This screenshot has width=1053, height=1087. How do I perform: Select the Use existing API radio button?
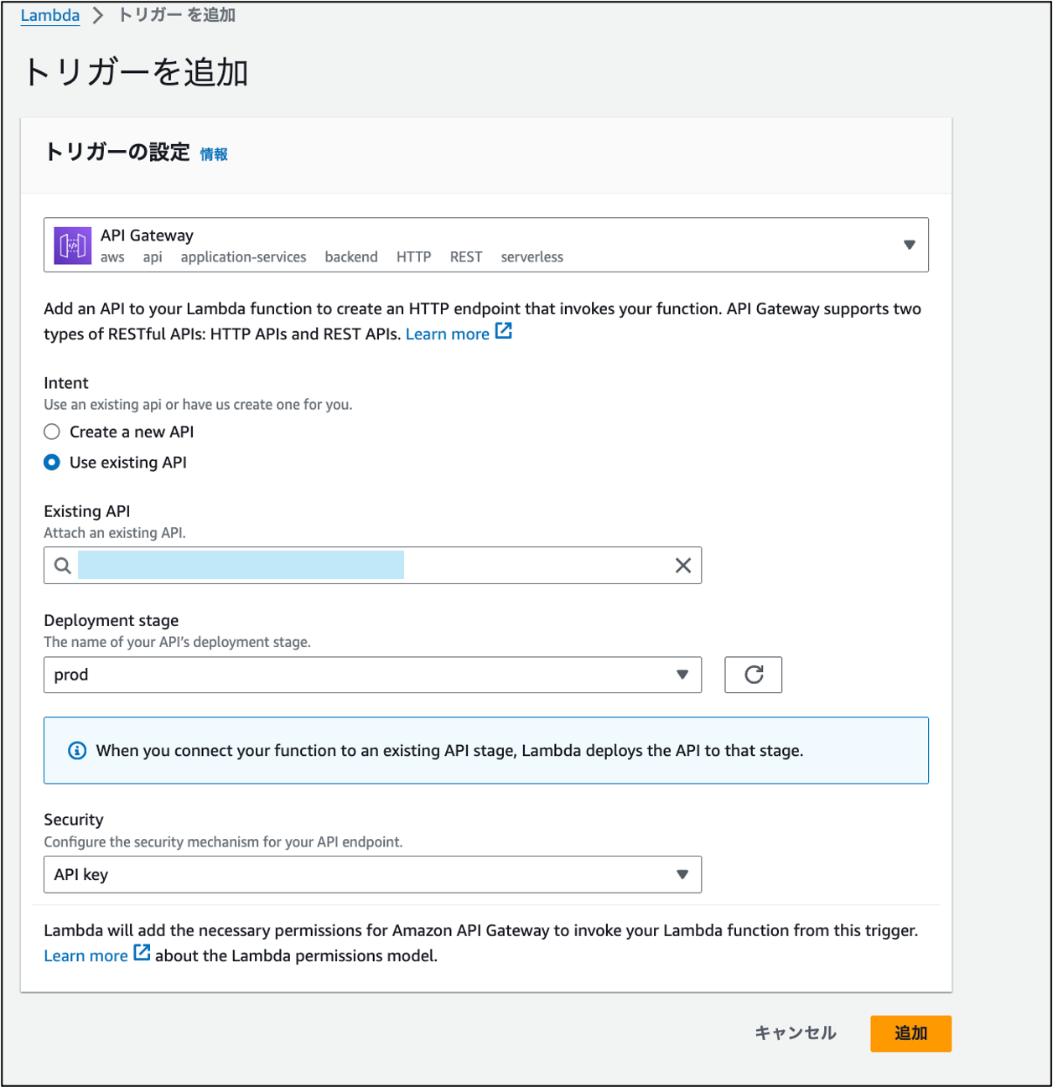(51, 462)
